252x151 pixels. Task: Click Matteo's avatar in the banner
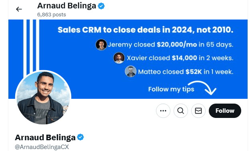coord(130,71)
